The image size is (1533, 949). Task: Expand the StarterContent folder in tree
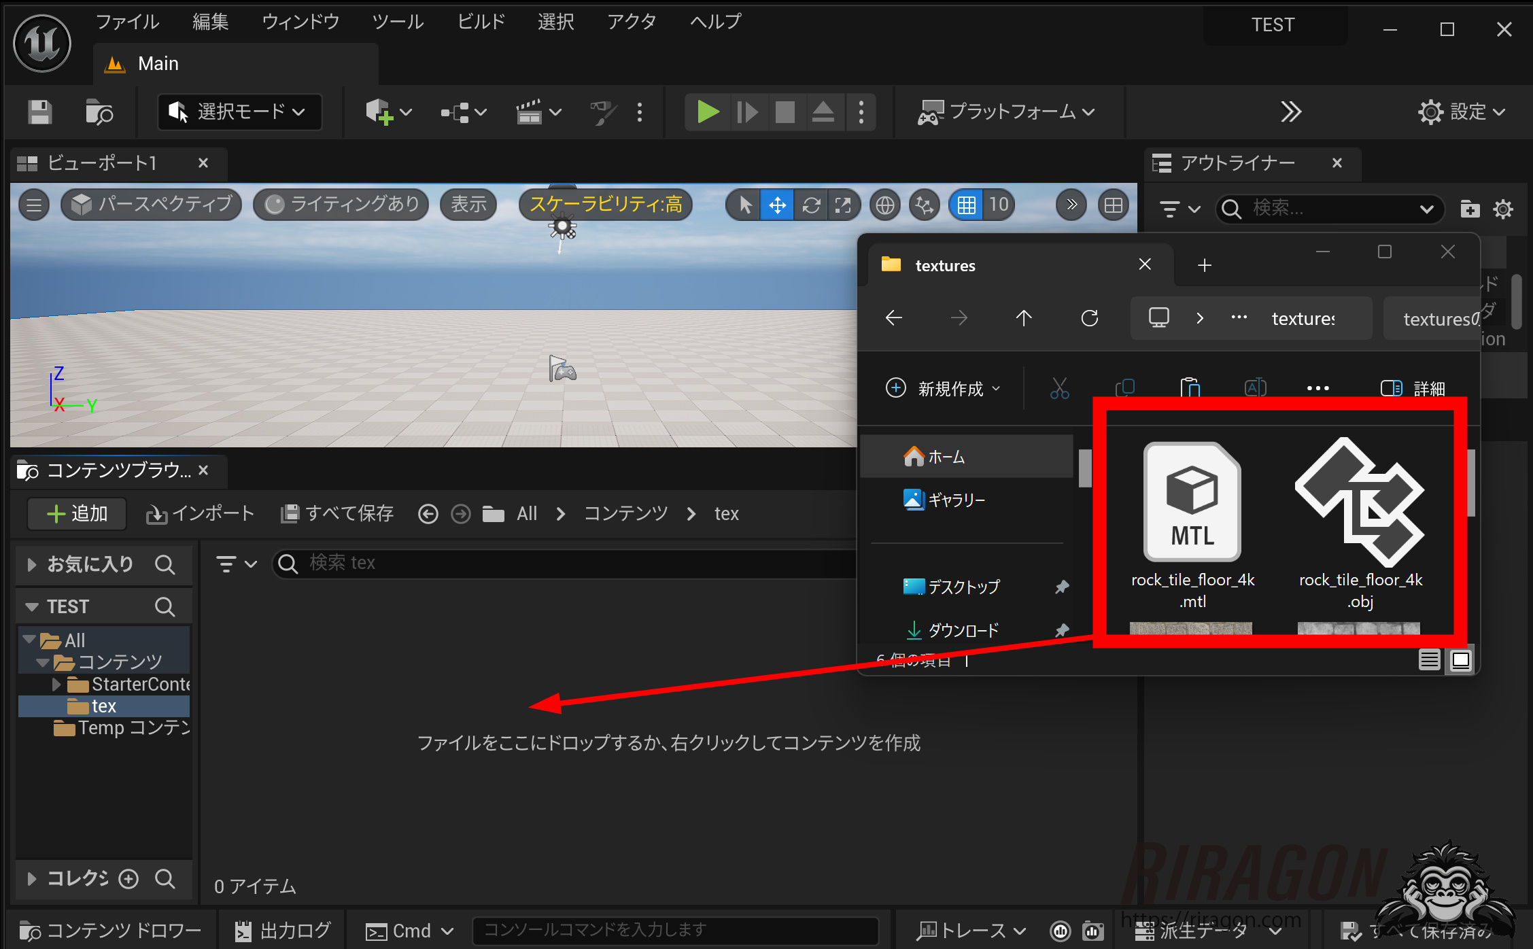(x=57, y=684)
